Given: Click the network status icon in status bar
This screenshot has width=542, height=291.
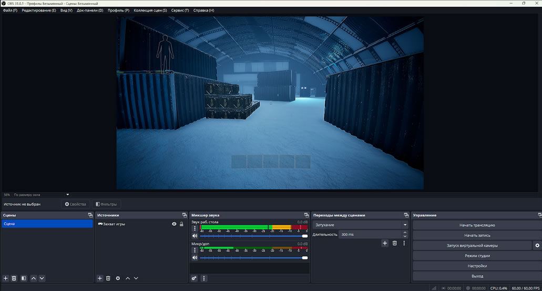Looking at the screenshot, I should click(x=434, y=288).
